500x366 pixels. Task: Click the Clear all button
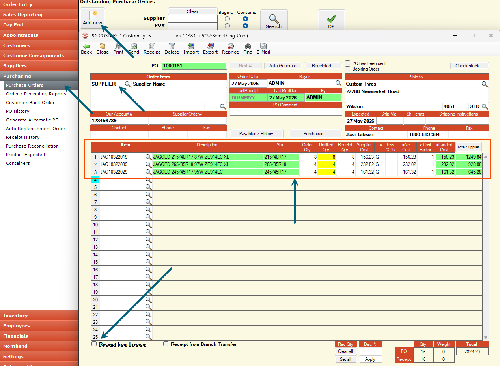point(345,351)
